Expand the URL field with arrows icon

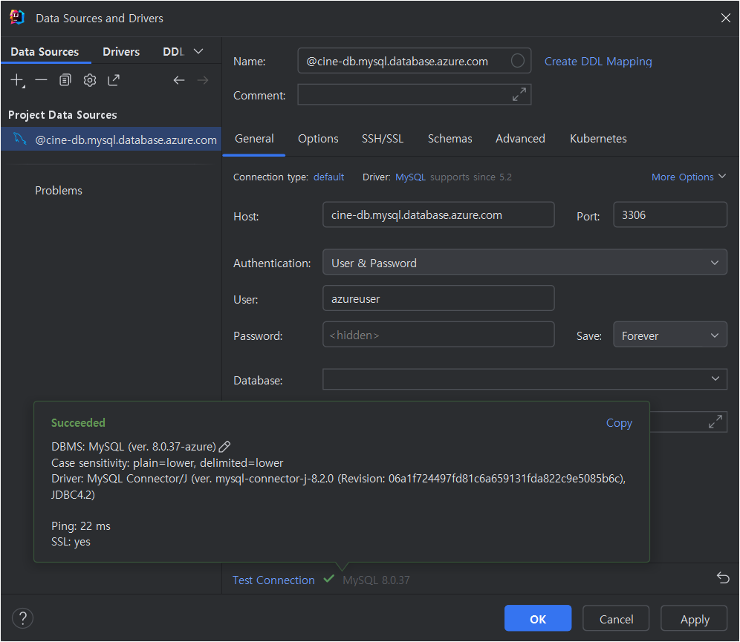point(715,422)
